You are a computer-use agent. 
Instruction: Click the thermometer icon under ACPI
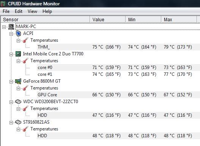point(25,40)
